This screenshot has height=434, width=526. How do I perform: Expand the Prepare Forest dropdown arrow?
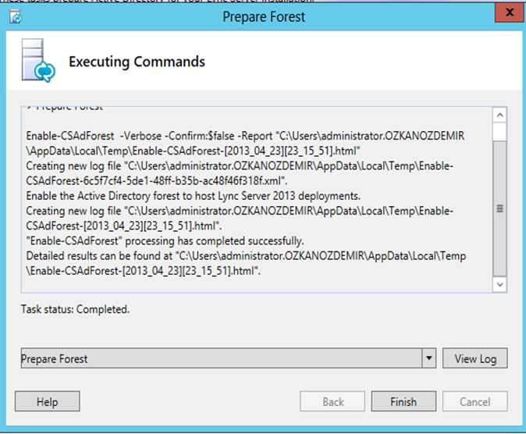[x=428, y=358]
